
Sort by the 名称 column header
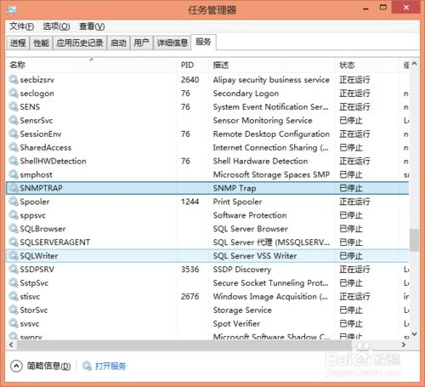[91, 65]
